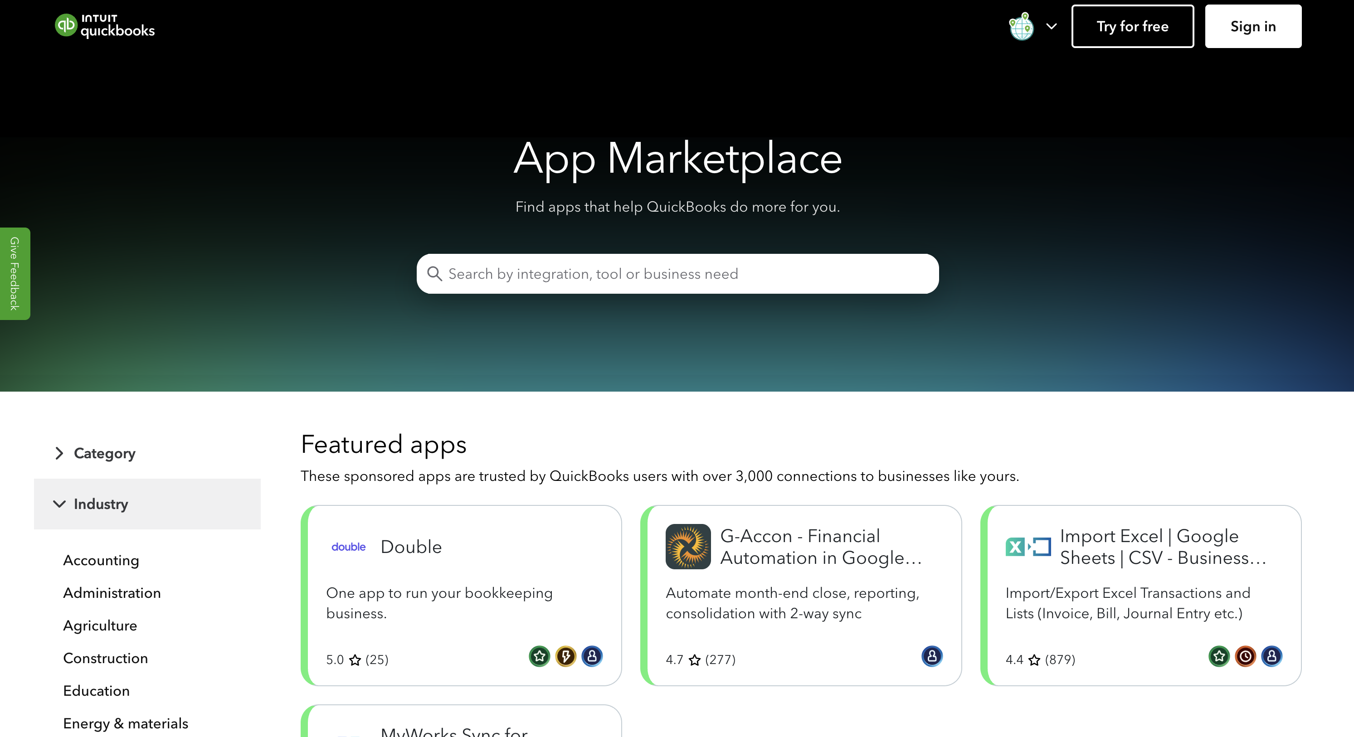The width and height of the screenshot is (1354, 737).
Task: Select the Construction industry filter
Action: coord(105,658)
